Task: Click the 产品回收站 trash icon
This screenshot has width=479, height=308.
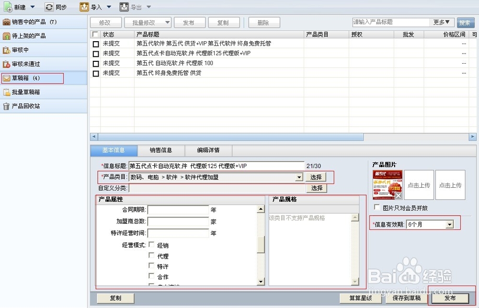Action: [6, 106]
